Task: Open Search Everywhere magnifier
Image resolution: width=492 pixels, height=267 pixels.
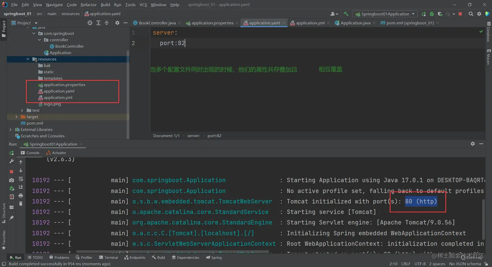Action: [471, 14]
